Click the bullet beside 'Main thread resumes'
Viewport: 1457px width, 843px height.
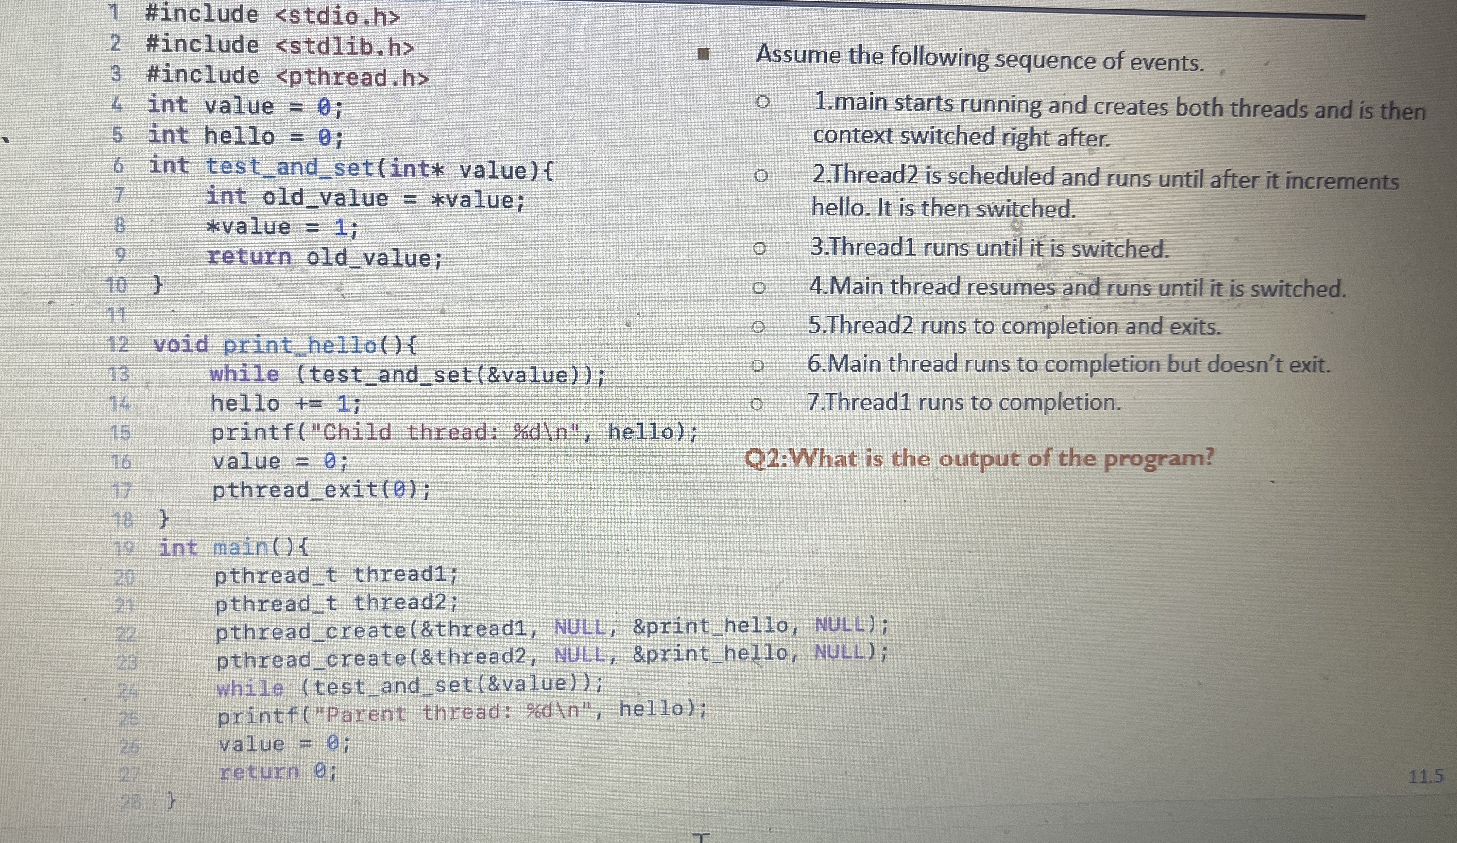point(759,287)
